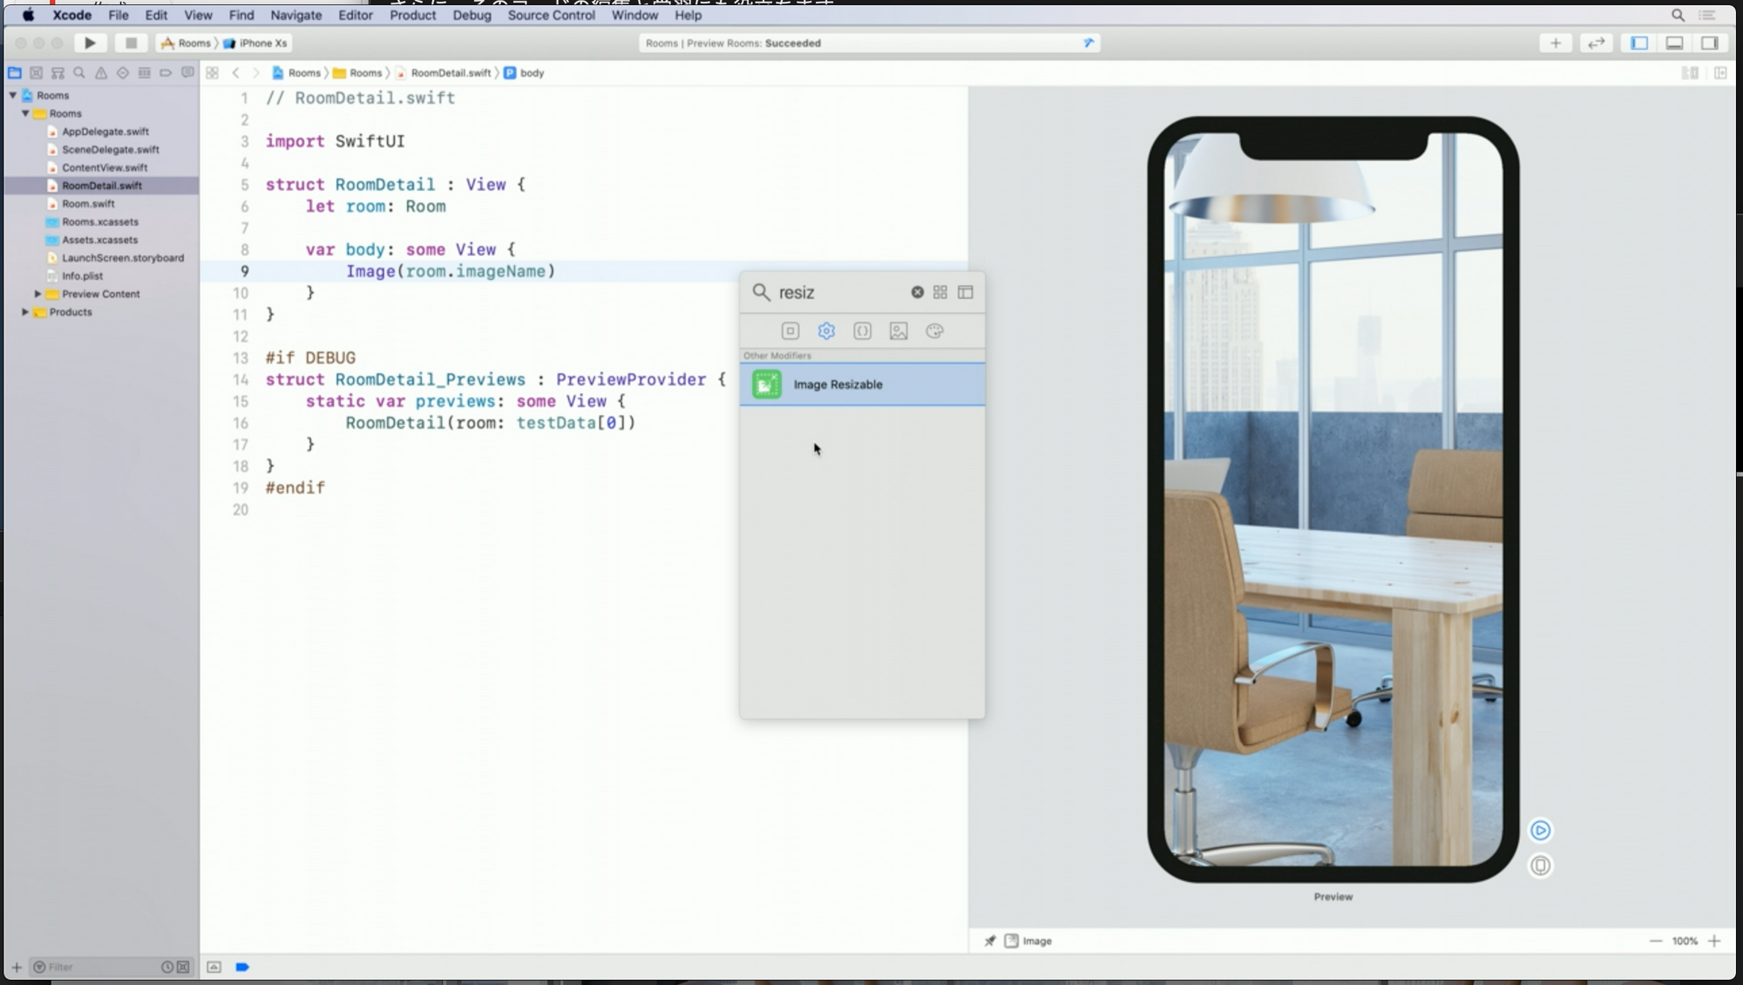The image size is (1743, 985).
Task: Clear the library search field text
Action: click(x=917, y=293)
